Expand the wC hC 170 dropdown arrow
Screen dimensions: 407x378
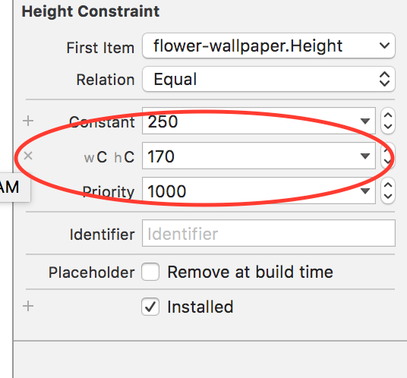click(x=365, y=156)
